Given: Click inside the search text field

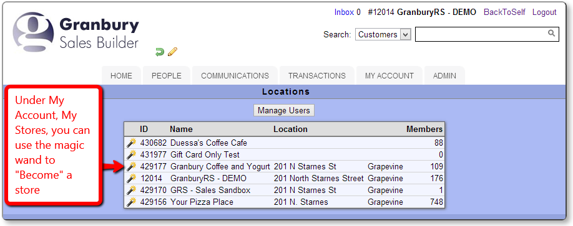Looking at the screenshot, I should point(481,35).
